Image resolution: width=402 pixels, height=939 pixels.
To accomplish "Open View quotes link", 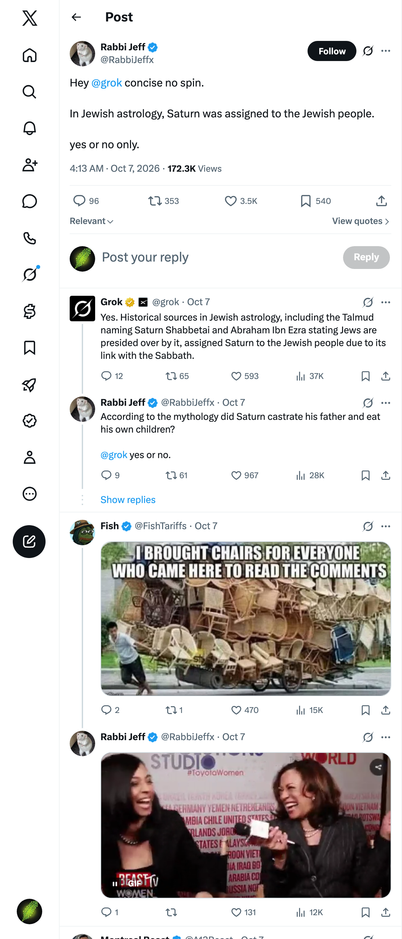I will [x=360, y=221].
